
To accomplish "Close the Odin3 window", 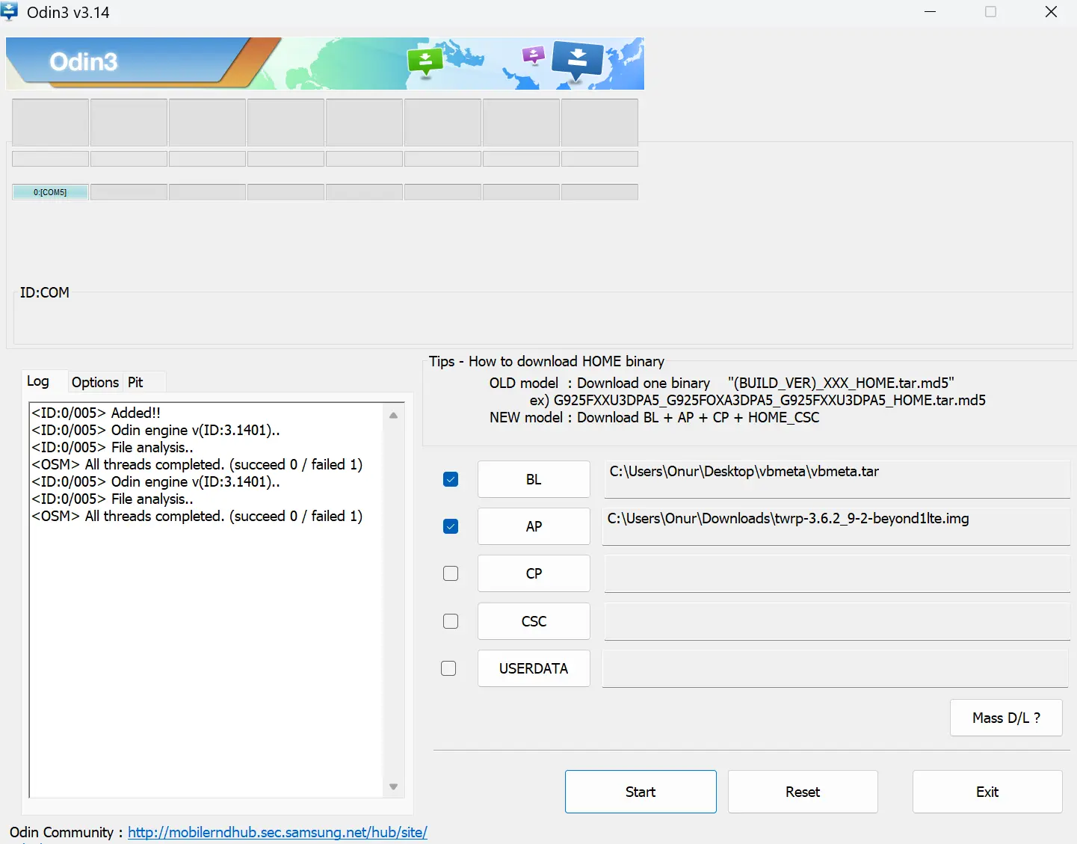I will [x=1051, y=12].
